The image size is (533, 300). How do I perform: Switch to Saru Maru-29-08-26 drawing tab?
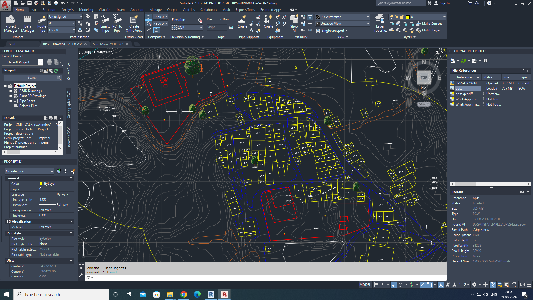pos(108,44)
